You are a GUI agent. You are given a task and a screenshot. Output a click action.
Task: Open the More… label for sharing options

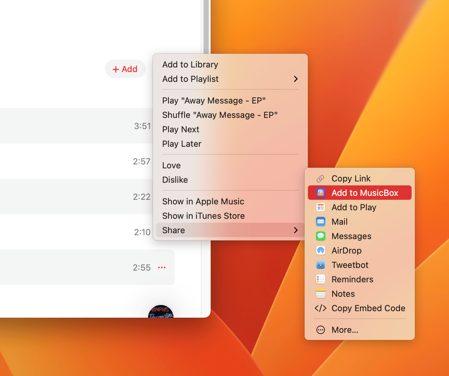pos(345,330)
